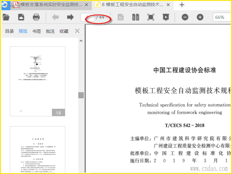Screen dimensions: 232x174
Task: Open the 66% zoom level box
Action: (x=222, y=17)
